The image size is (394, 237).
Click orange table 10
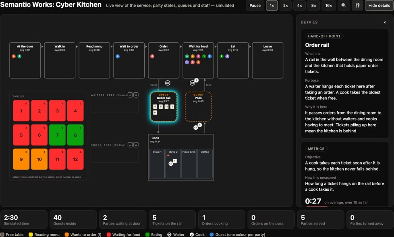(x=39, y=159)
